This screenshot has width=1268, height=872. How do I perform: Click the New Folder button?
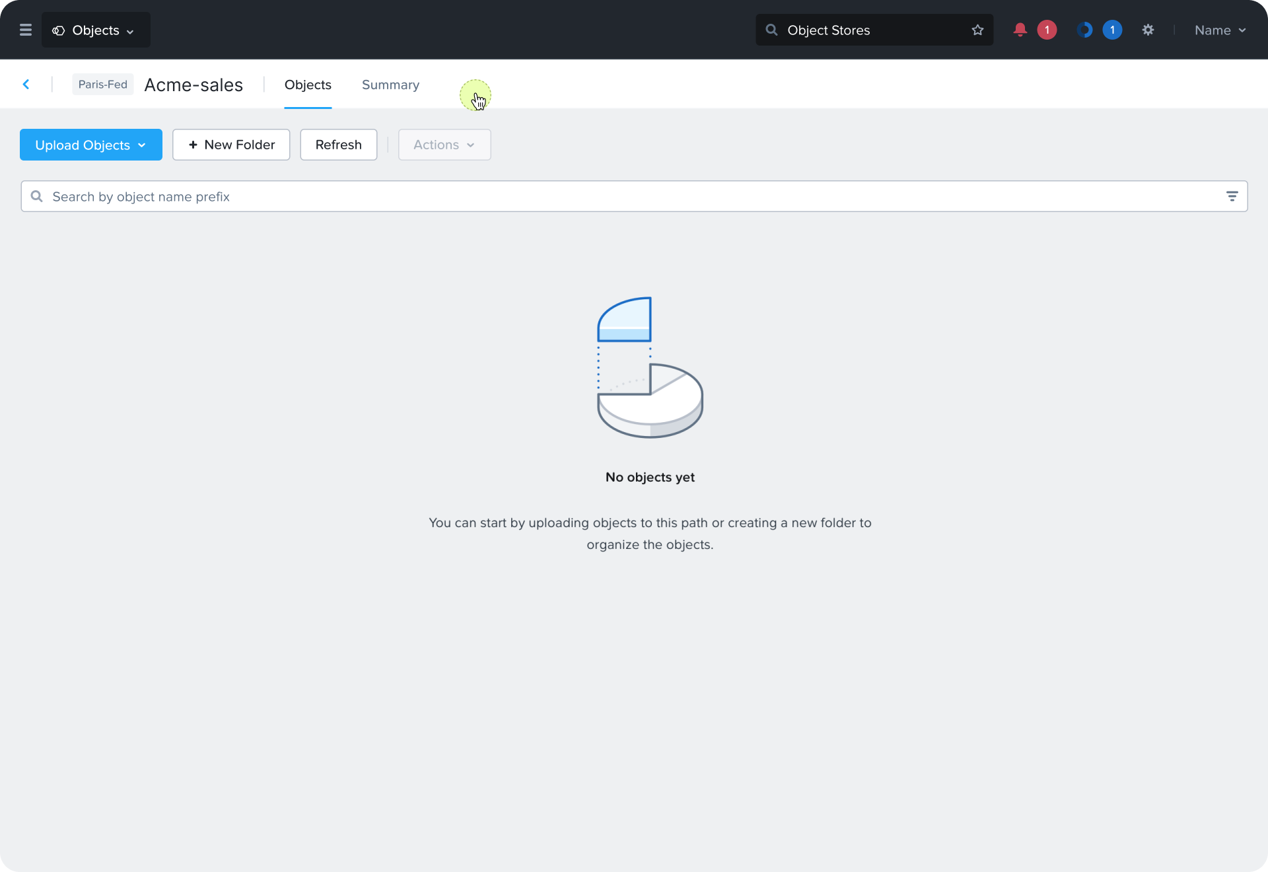coord(231,145)
